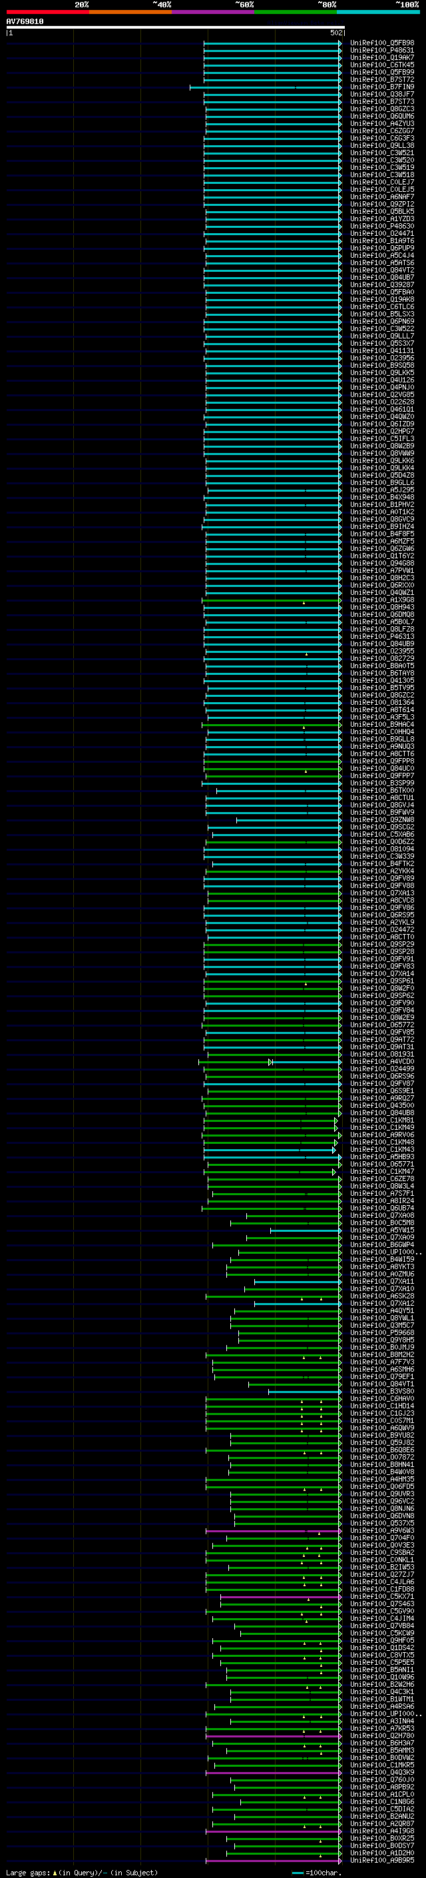This screenshot has height=1878, width=426.
Task: Select the UniRef100_O24471 label
Action: coord(381,233)
